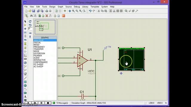191x107 pixels.
Task: Select DC SWEEP graph type
Action: [x=45, y=64]
